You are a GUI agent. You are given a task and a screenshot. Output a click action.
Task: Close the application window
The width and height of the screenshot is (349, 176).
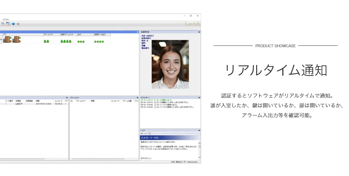pos(198,16)
